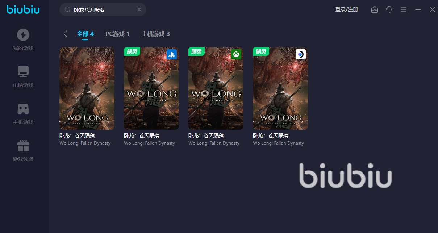Switch to 主机游戏 3 tab
The width and height of the screenshot is (438, 233).
[155, 34]
